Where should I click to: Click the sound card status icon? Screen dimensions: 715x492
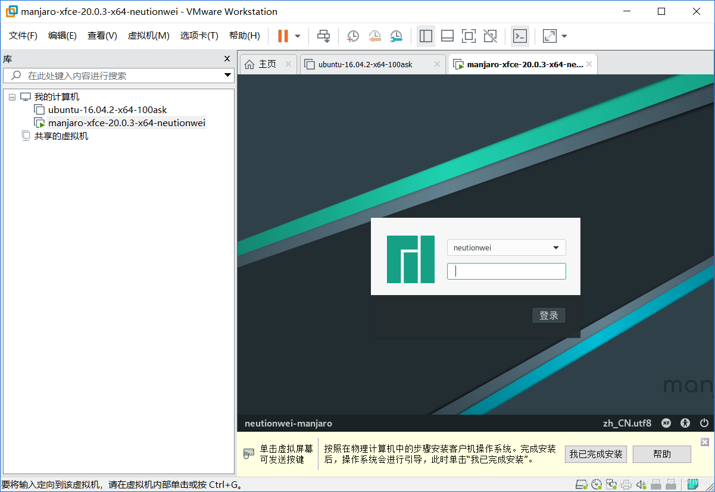tap(641, 484)
